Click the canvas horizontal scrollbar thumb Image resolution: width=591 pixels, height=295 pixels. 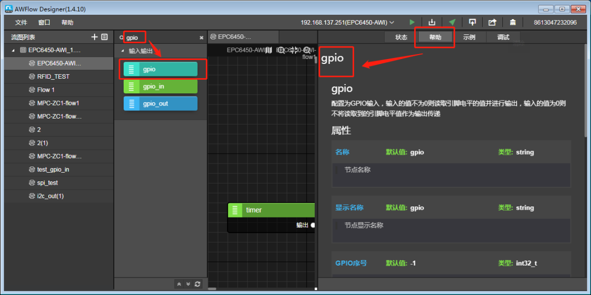pyautogui.click(x=212, y=289)
